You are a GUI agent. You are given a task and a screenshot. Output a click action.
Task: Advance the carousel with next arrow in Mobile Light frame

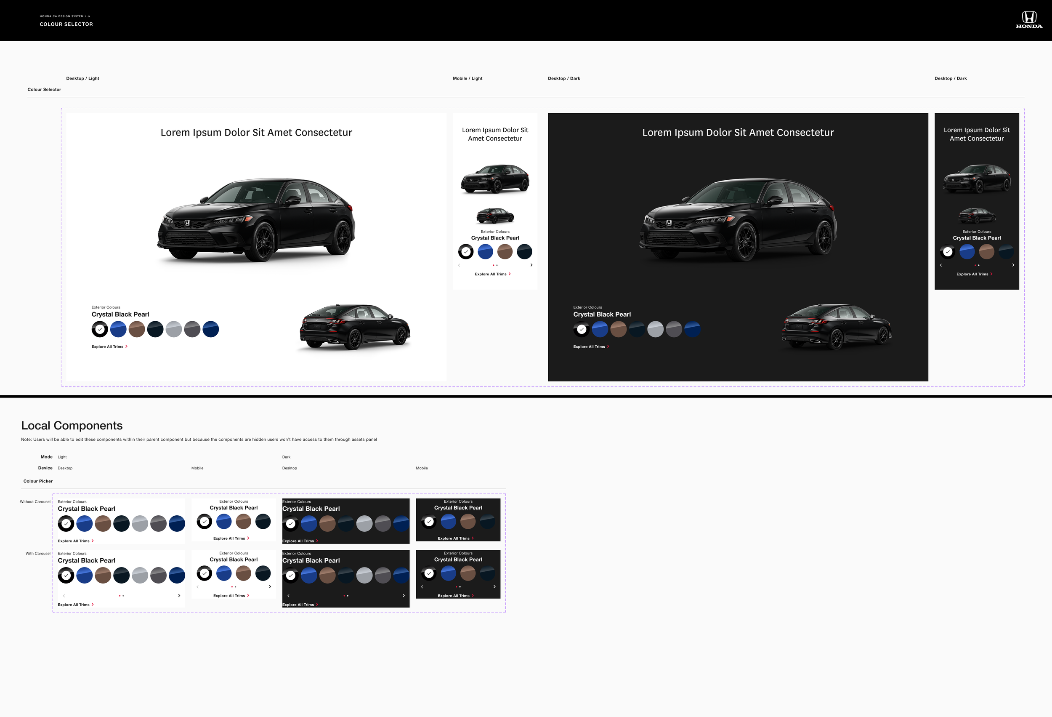(531, 265)
